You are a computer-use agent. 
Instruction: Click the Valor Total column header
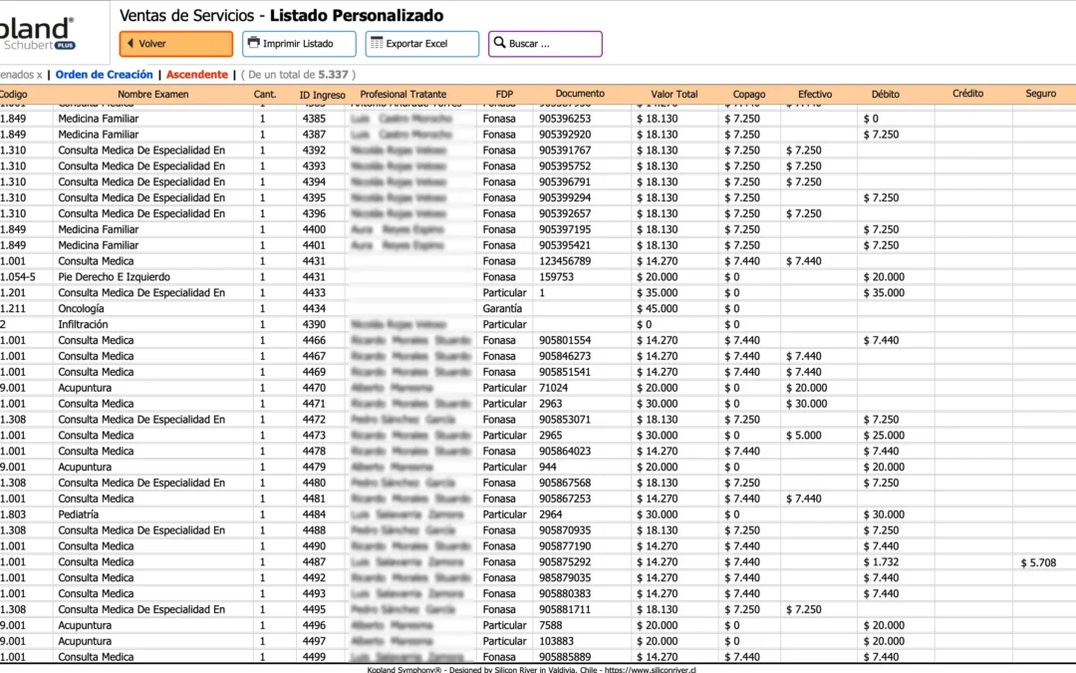pos(673,94)
